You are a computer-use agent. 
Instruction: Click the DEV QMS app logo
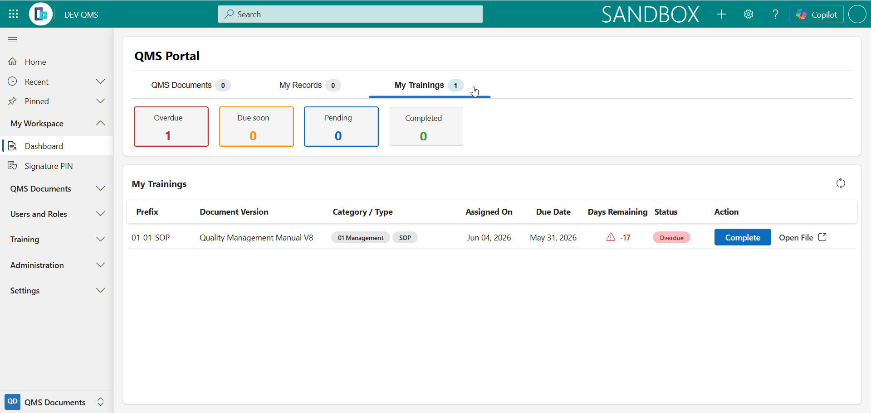(x=41, y=14)
